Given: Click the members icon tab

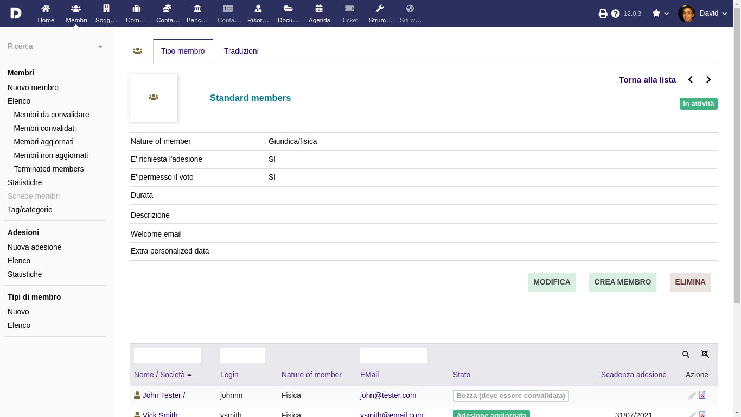Looking at the screenshot, I should pos(137,51).
